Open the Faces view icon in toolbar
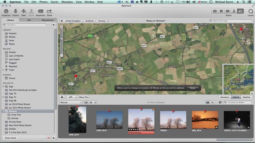The width and height of the screenshot is (255, 143). pos(234,11)
